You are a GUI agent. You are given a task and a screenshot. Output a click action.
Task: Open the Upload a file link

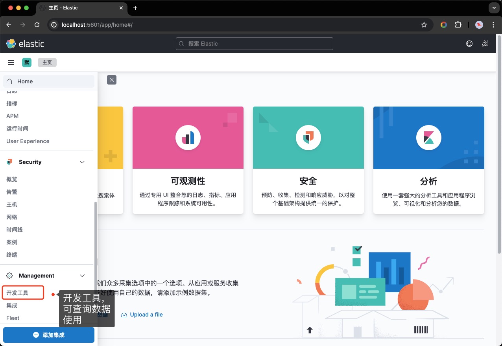coord(146,314)
